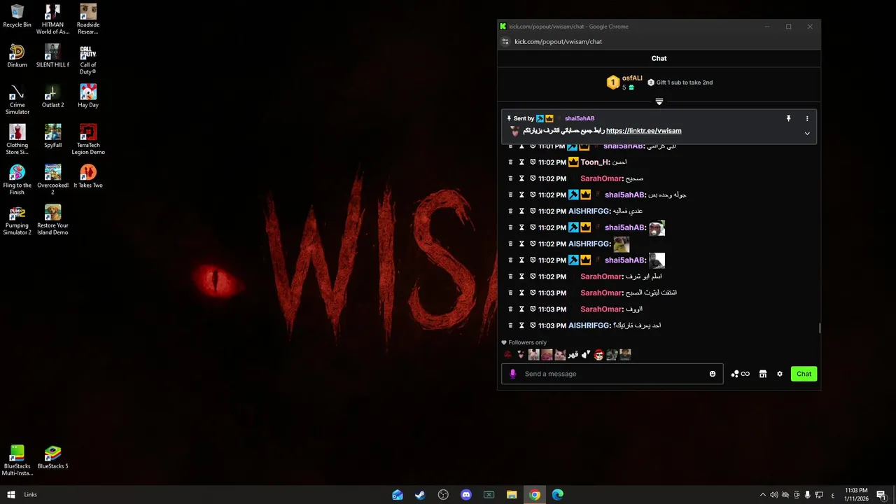
Task: Expand the pinned message chevron
Action: pyautogui.click(x=807, y=134)
